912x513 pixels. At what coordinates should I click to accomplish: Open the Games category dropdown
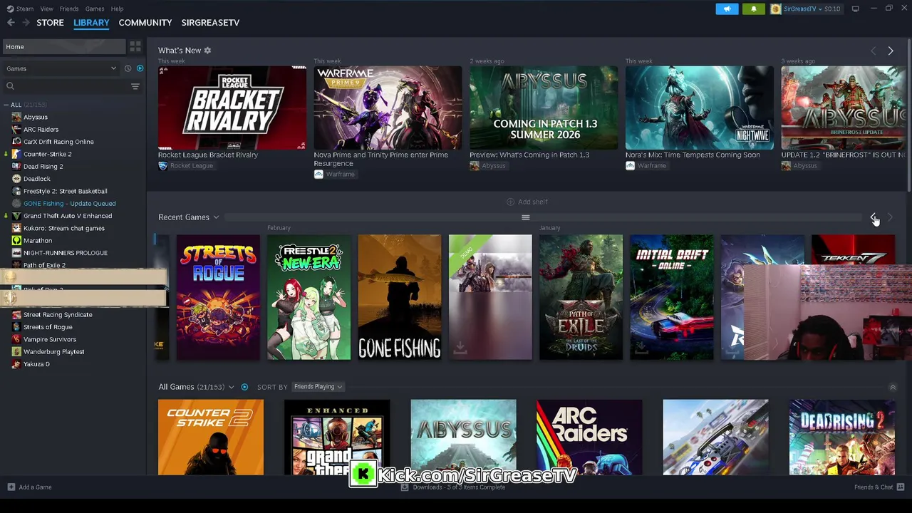click(61, 68)
